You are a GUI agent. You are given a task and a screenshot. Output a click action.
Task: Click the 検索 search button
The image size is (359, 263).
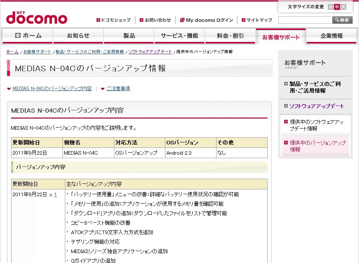342,20
